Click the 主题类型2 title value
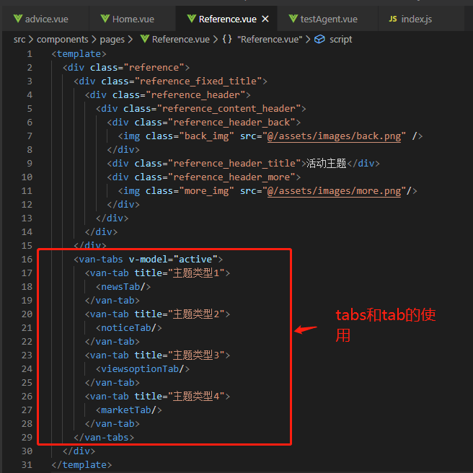473x473 pixels. 195,314
